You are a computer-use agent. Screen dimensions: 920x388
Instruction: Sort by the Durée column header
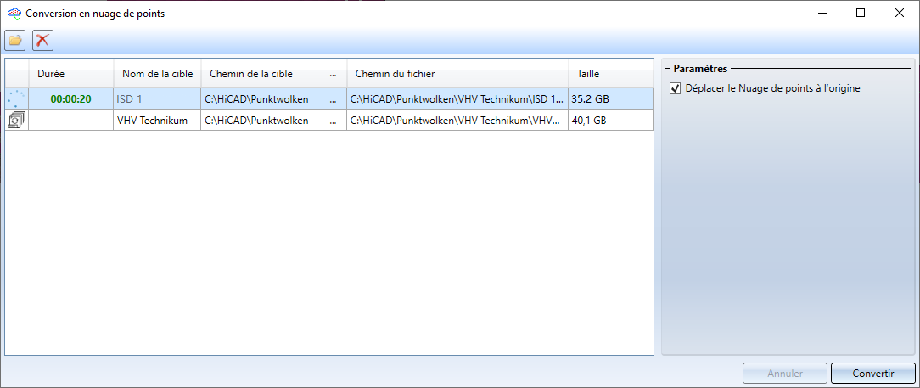click(71, 74)
